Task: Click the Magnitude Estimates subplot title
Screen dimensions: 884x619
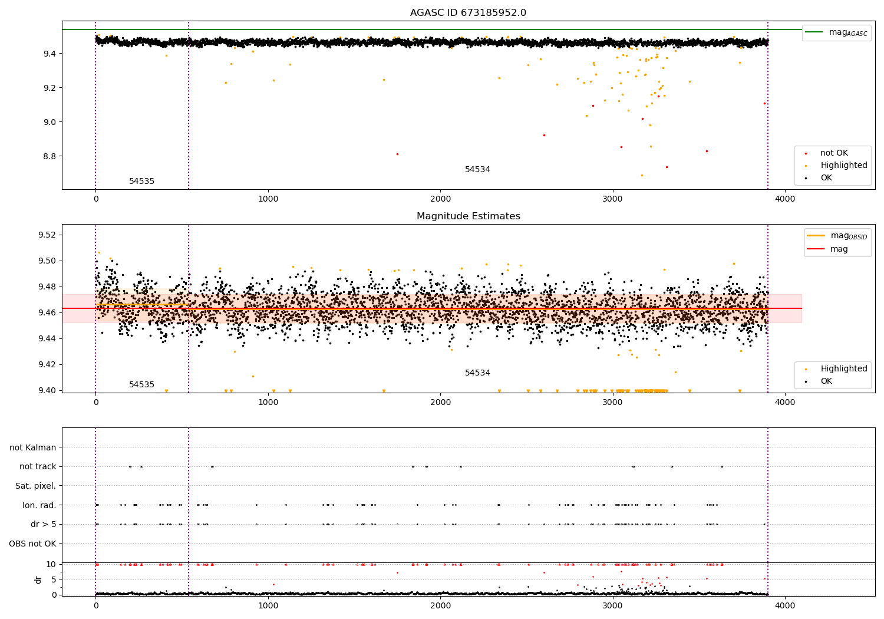Action: (468, 216)
